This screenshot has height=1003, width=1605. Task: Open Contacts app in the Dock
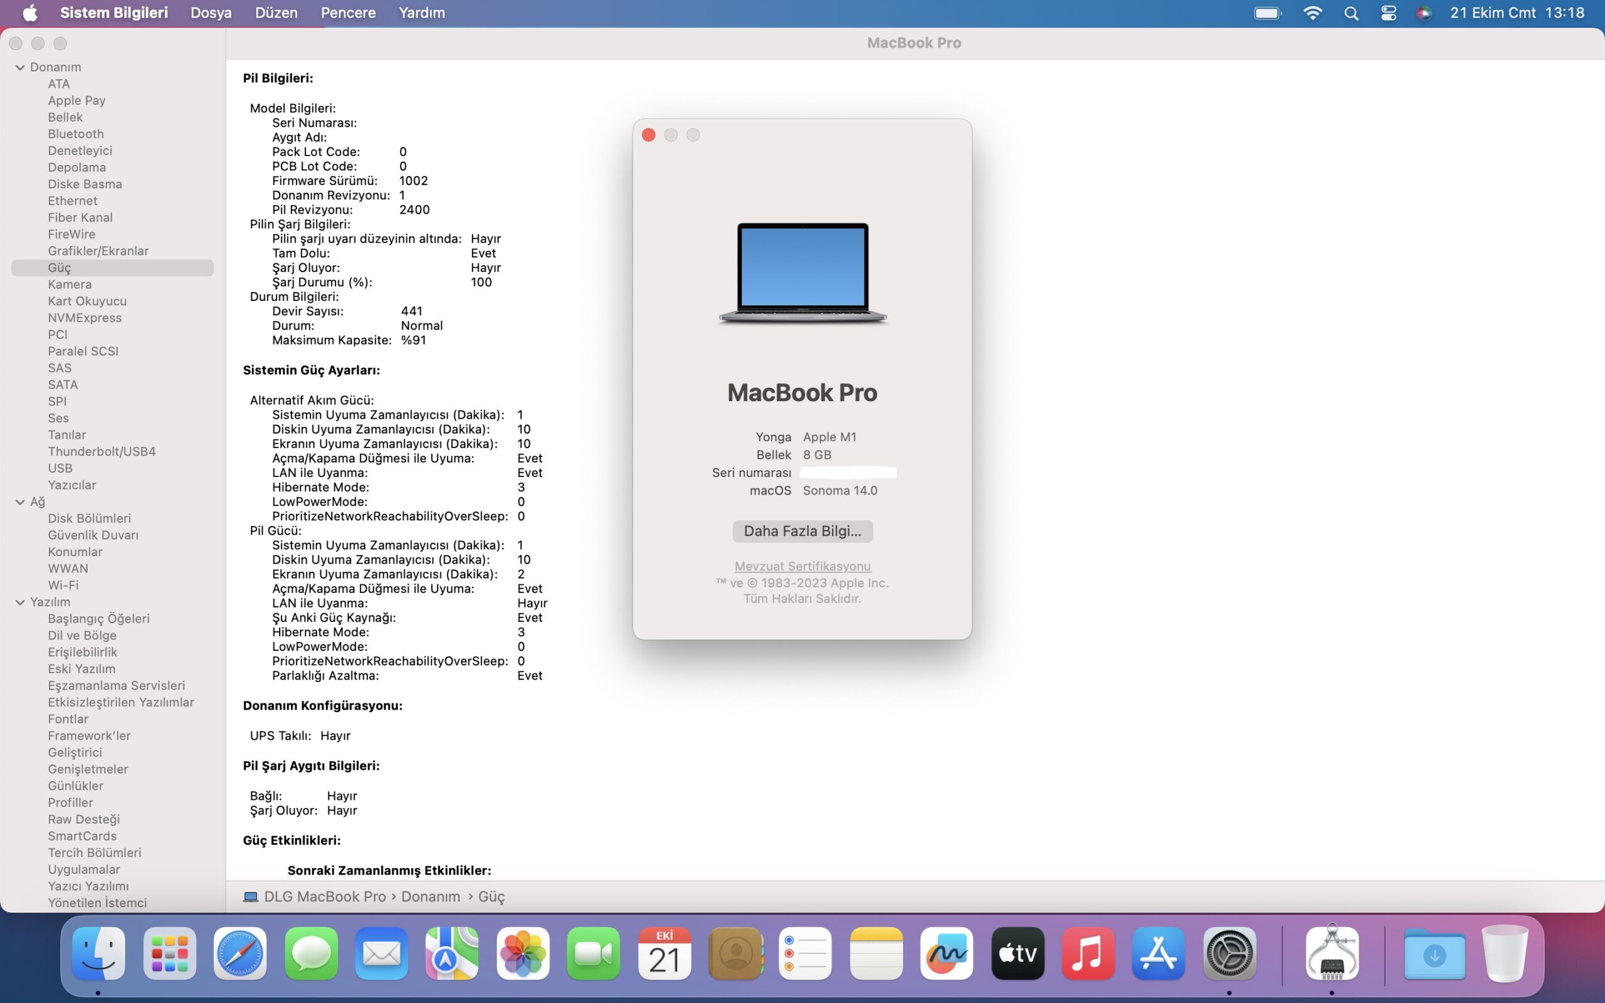coord(735,954)
